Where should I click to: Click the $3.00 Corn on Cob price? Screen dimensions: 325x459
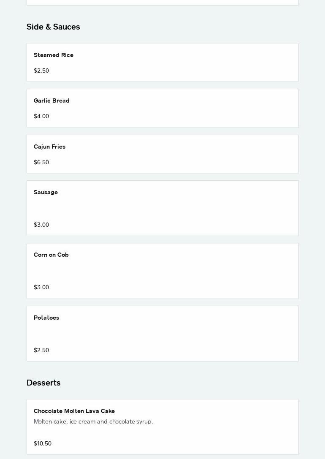tap(41, 288)
